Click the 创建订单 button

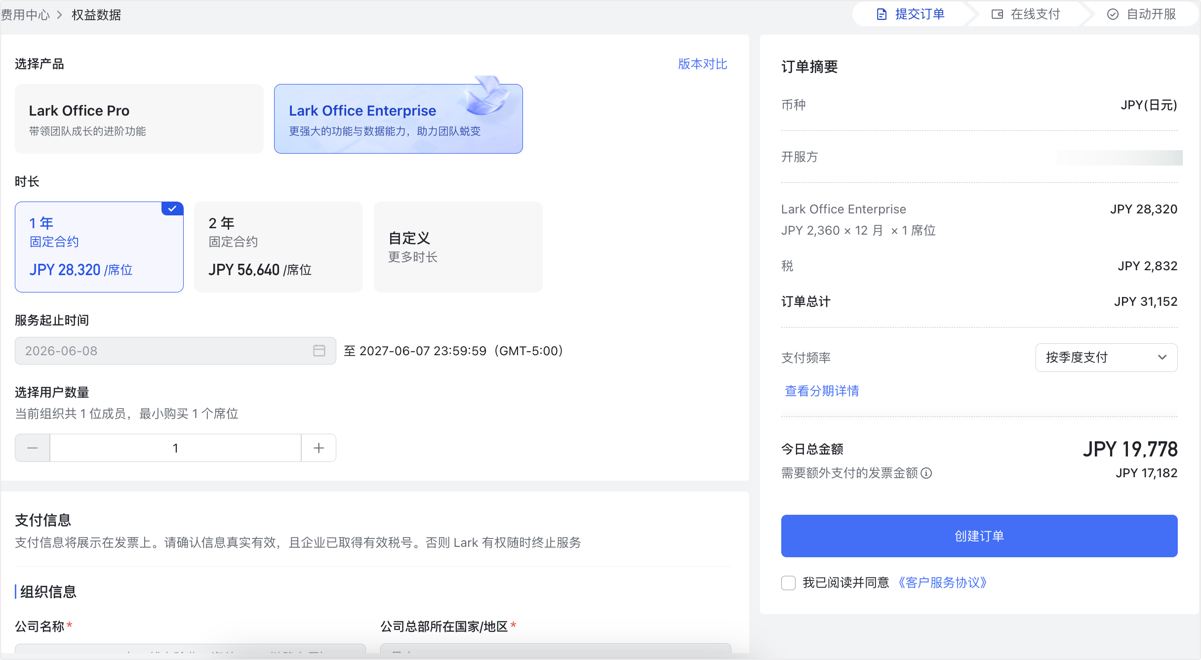(979, 536)
